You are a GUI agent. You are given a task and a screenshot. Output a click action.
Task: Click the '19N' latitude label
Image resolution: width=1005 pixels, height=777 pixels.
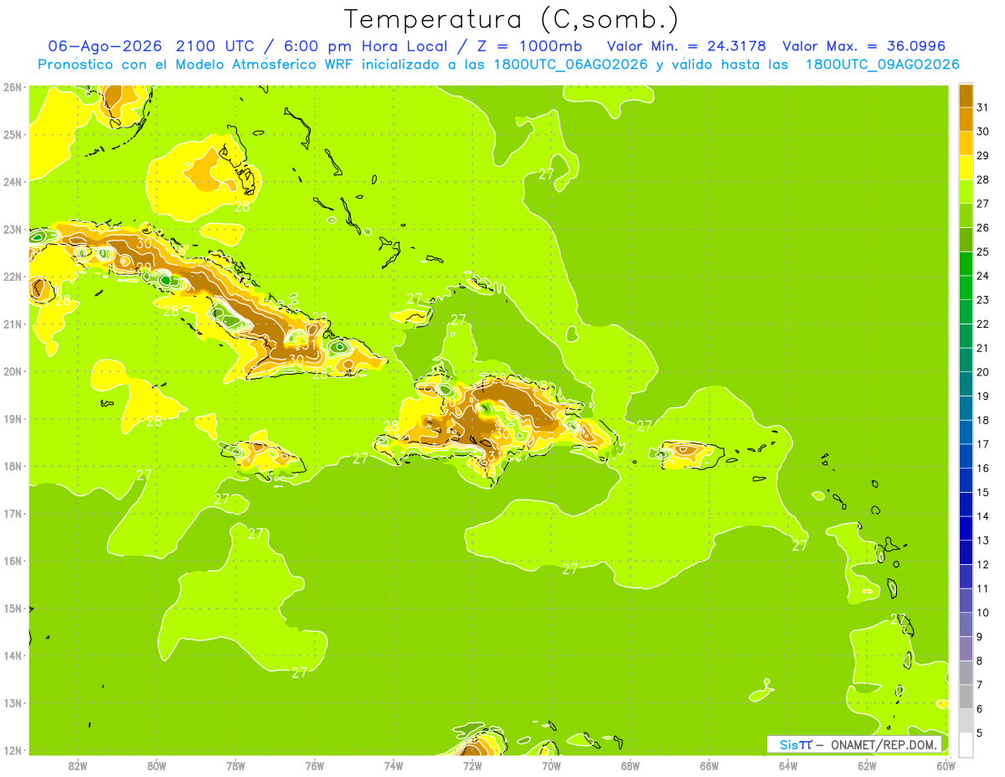12,418
